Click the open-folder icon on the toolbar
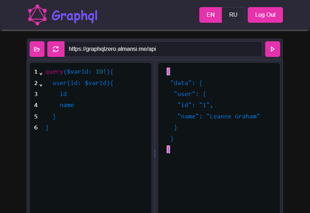Viewport: 310px width, 213px height. coord(37,49)
